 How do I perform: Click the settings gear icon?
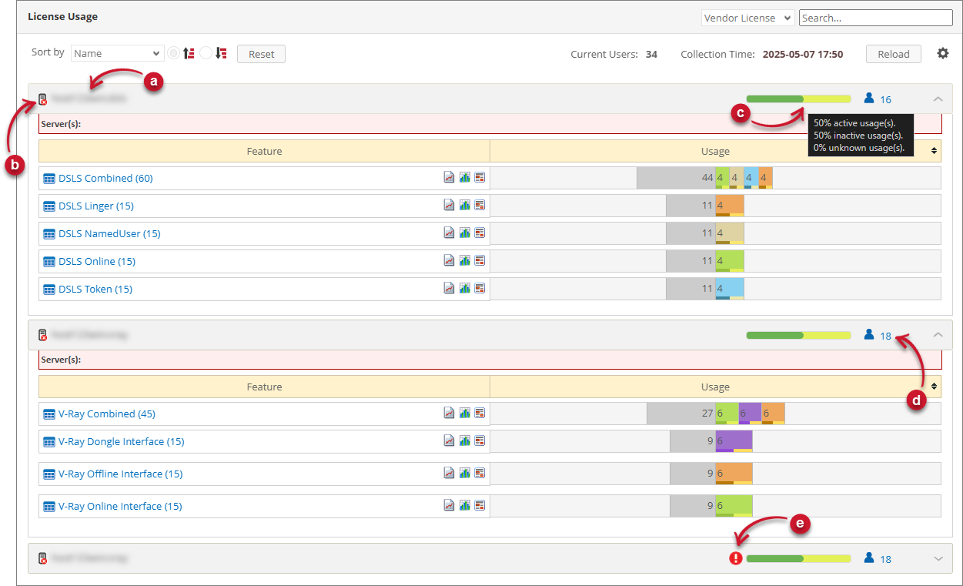tap(943, 54)
